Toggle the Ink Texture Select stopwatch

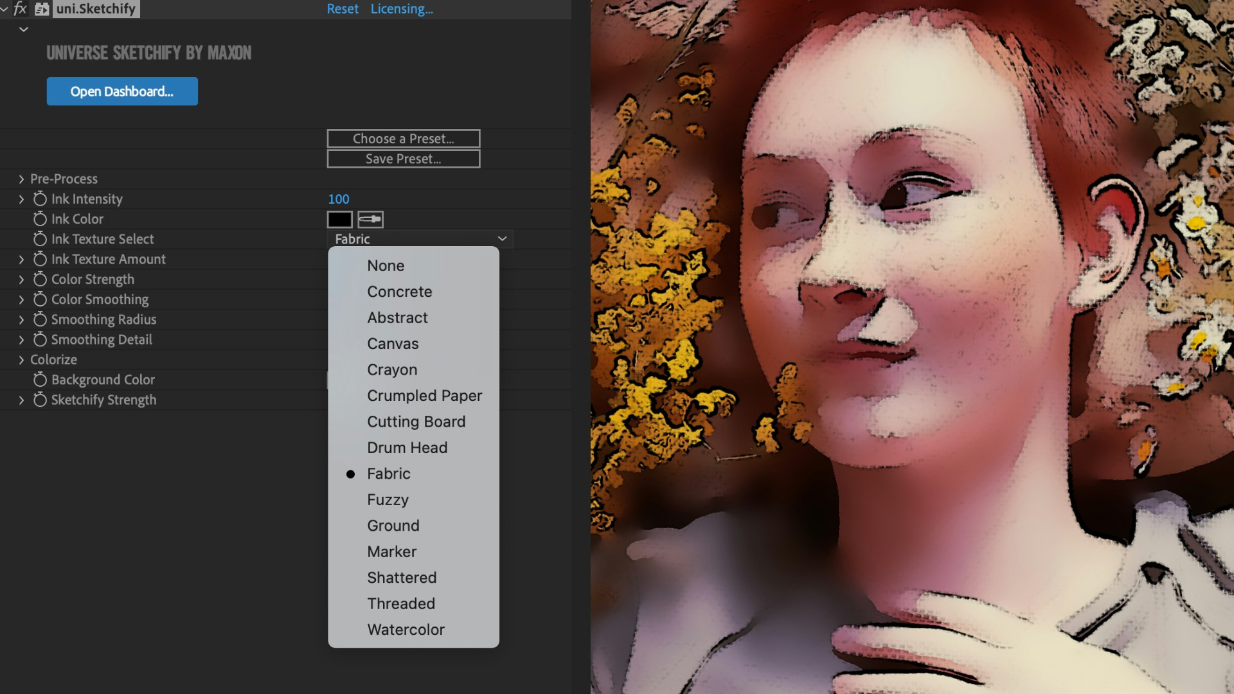40,239
